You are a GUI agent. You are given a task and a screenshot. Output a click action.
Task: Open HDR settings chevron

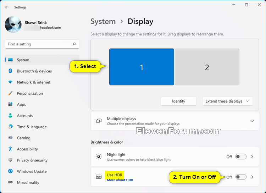click(x=252, y=177)
